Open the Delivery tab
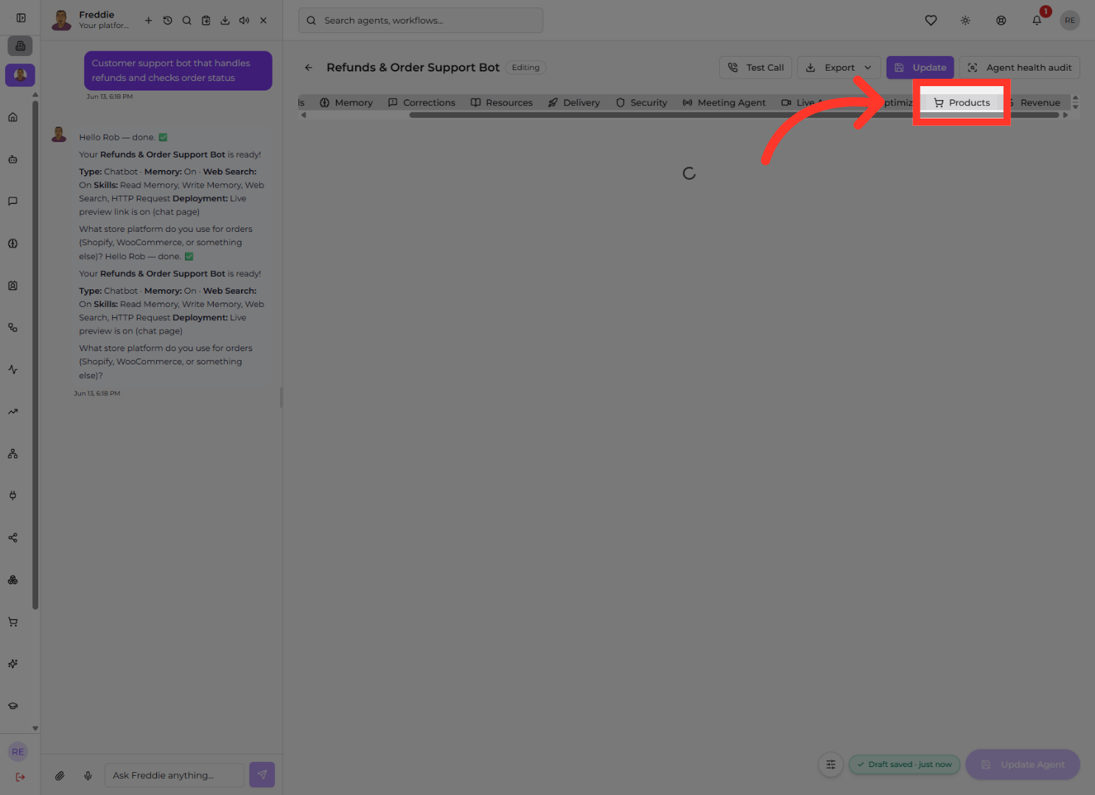This screenshot has height=795, width=1095. (x=574, y=103)
